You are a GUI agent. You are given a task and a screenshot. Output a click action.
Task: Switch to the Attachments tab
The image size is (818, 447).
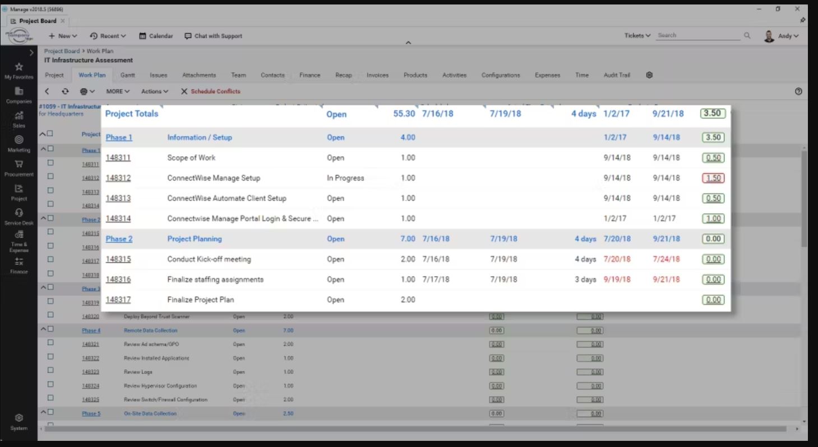(x=199, y=75)
